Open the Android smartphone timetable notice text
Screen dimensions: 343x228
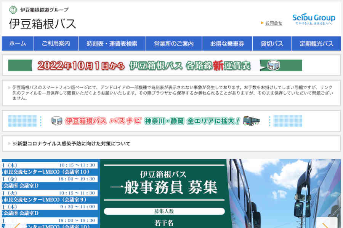pos(172,93)
